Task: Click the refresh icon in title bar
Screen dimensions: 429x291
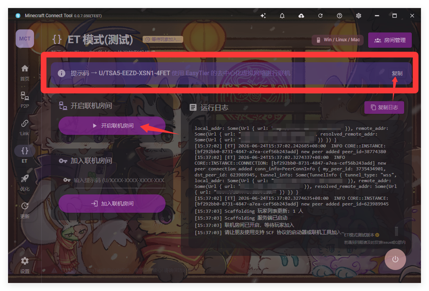Action: [x=320, y=16]
